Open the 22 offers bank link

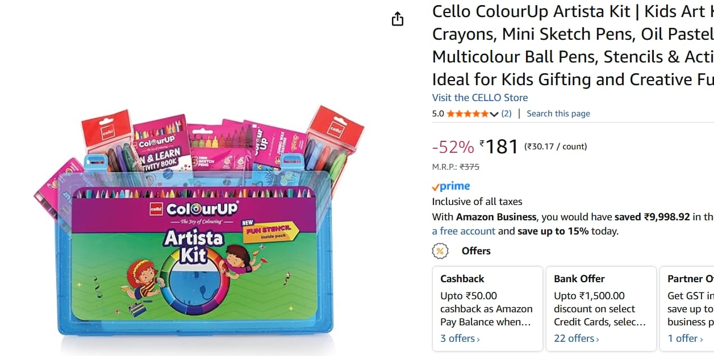(576, 338)
